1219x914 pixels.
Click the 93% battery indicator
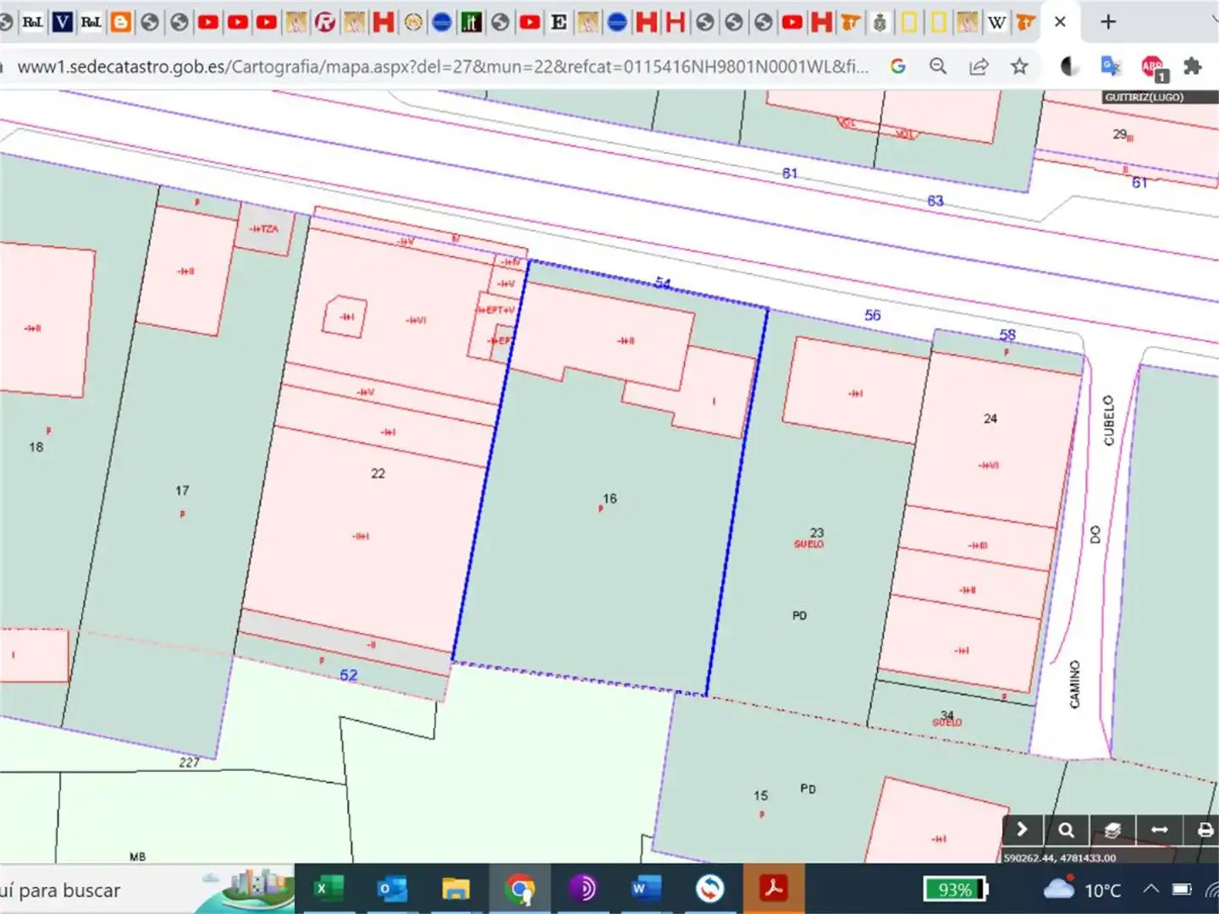coord(956,889)
